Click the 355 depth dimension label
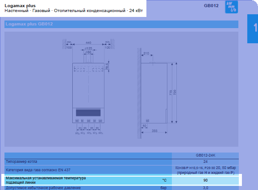The image size is (258, 190). point(154,131)
